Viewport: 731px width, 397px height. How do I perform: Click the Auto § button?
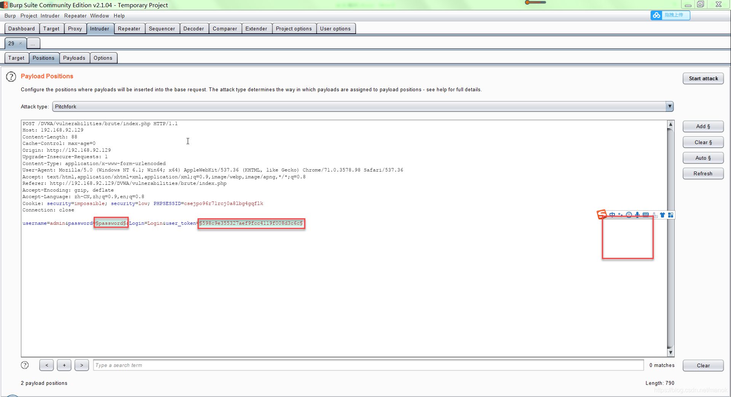703,158
